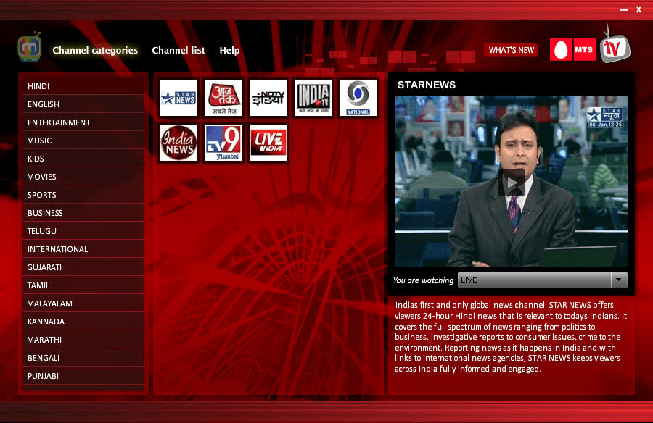The height and width of the screenshot is (423, 653).
Task: Pick the TELUGU category from the list
Action: coord(42,231)
